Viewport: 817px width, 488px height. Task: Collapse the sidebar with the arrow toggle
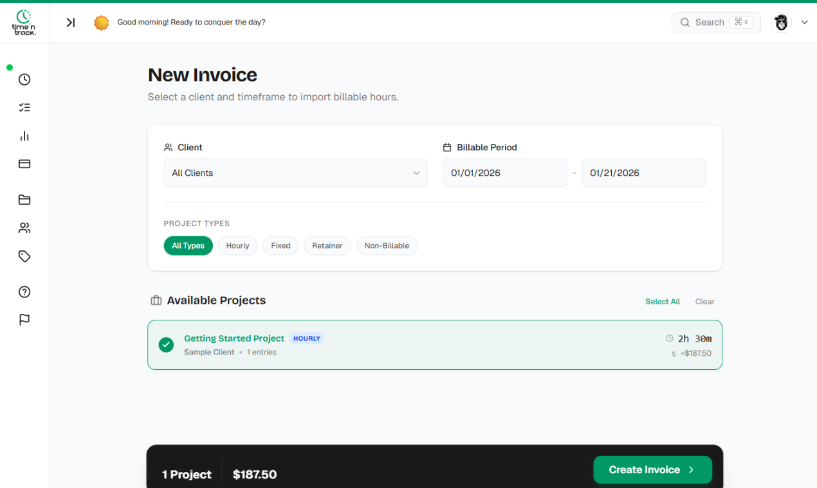pos(70,22)
